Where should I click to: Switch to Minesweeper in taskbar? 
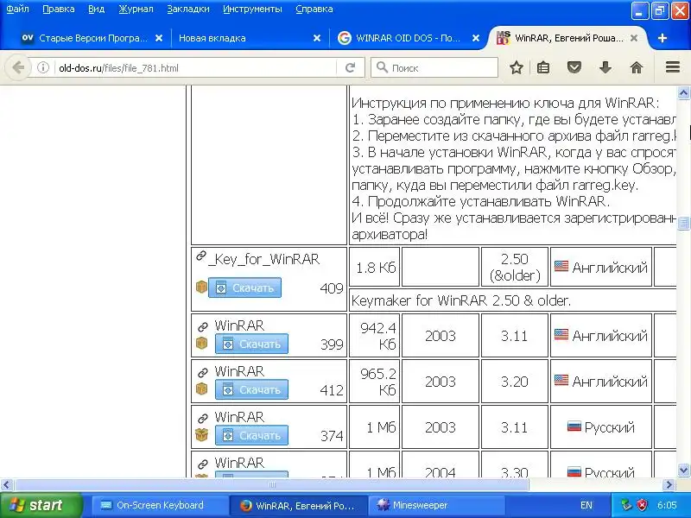(436, 505)
